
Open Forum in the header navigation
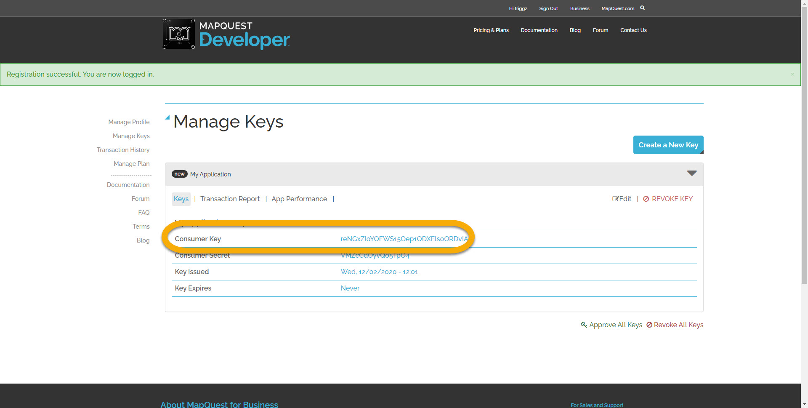click(x=601, y=30)
